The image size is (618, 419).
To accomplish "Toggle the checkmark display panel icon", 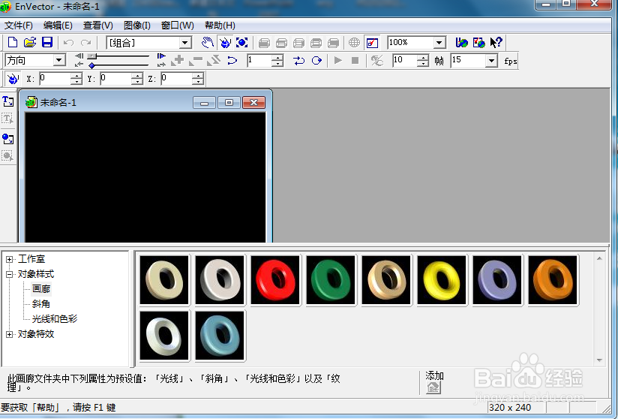I will click(x=372, y=42).
